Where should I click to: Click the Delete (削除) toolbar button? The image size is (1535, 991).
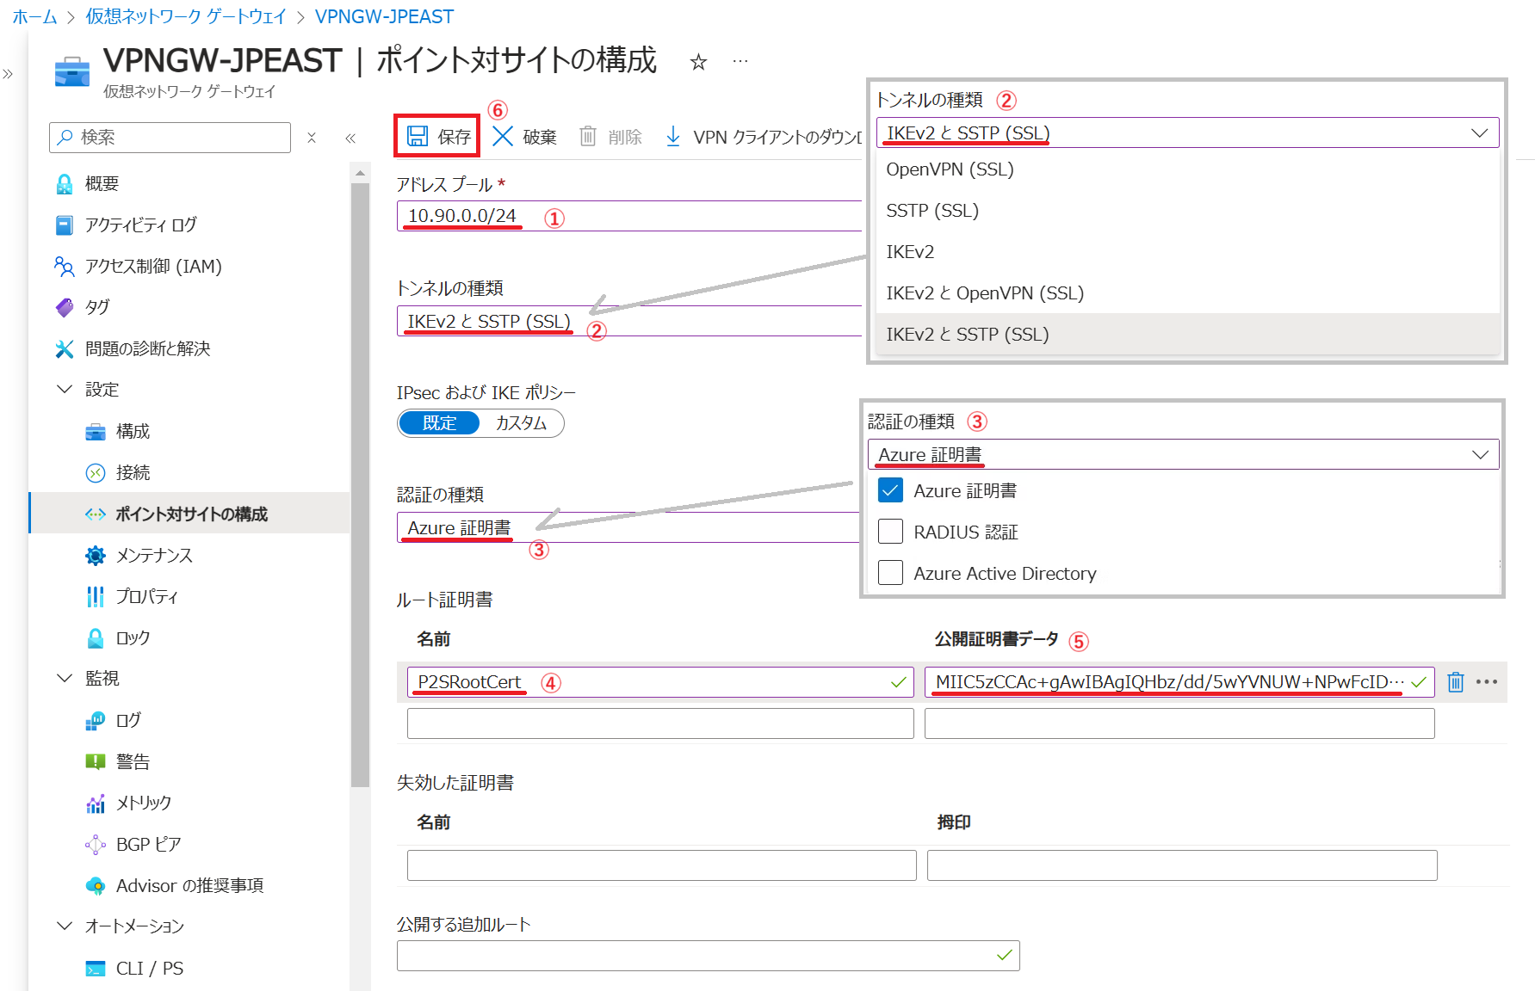(610, 137)
